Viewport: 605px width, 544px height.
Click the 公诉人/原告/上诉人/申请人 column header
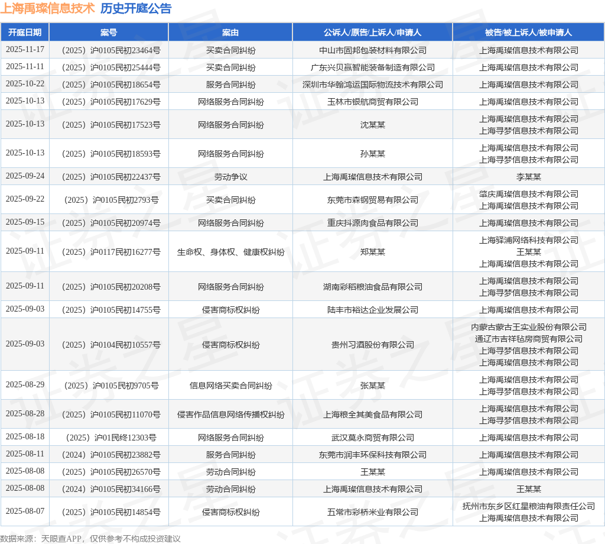(372, 33)
